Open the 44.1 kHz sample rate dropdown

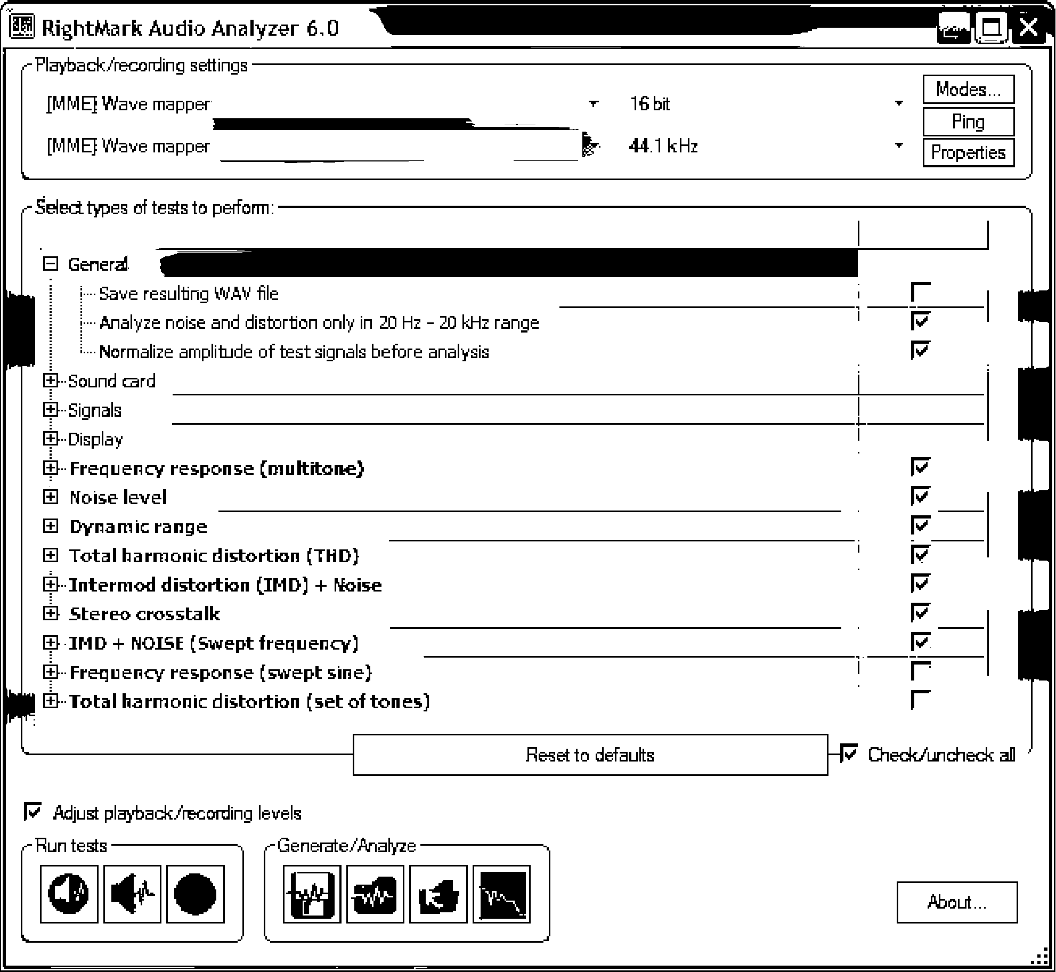click(899, 145)
